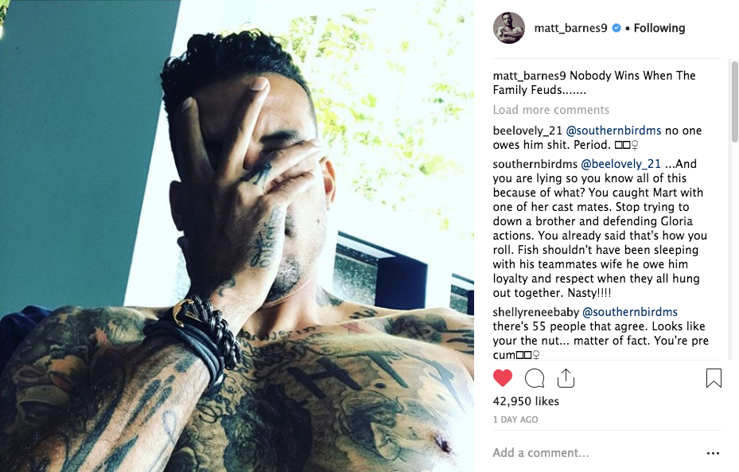Open the matt_barnes9 username in header
The image size is (739, 472).
[x=570, y=29]
